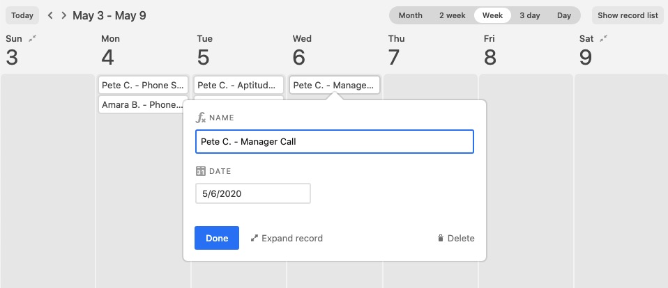Image resolution: width=668 pixels, height=288 pixels.
Task: Click the trash icon next to Delete
Action: (x=441, y=239)
